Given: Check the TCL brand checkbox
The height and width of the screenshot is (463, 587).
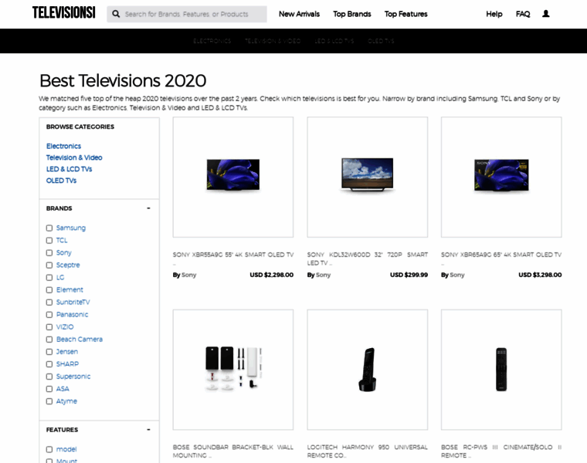Looking at the screenshot, I should [49, 241].
